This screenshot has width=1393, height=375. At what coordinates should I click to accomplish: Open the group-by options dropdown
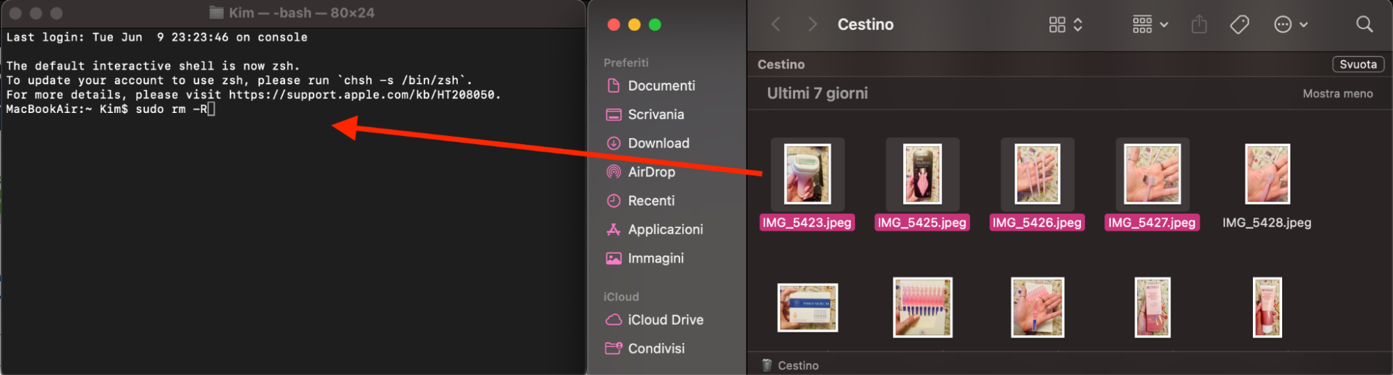point(1150,24)
